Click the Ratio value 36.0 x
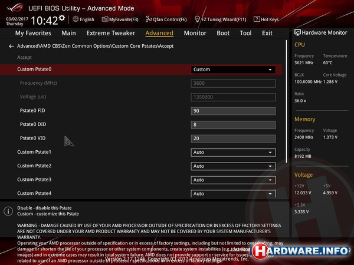 (300, 101)
